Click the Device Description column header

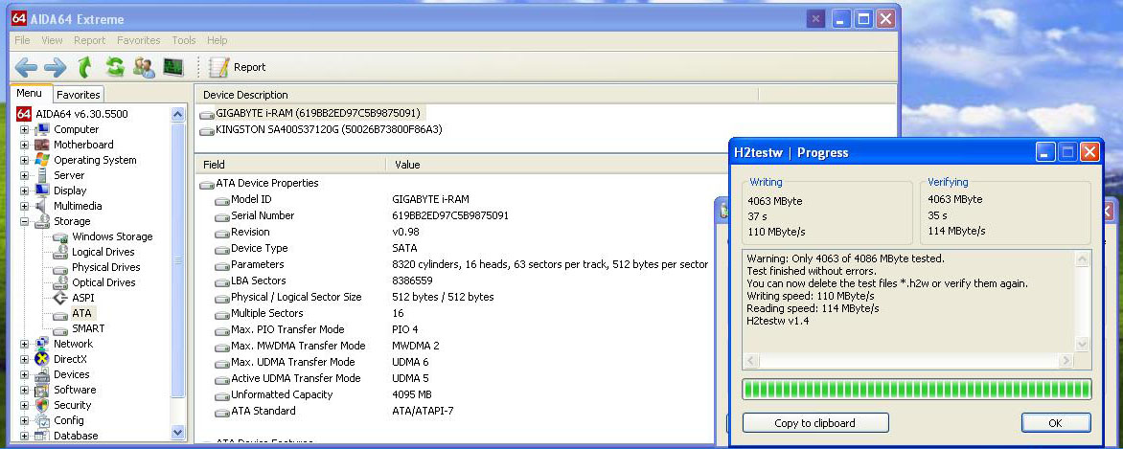(476, 95)
